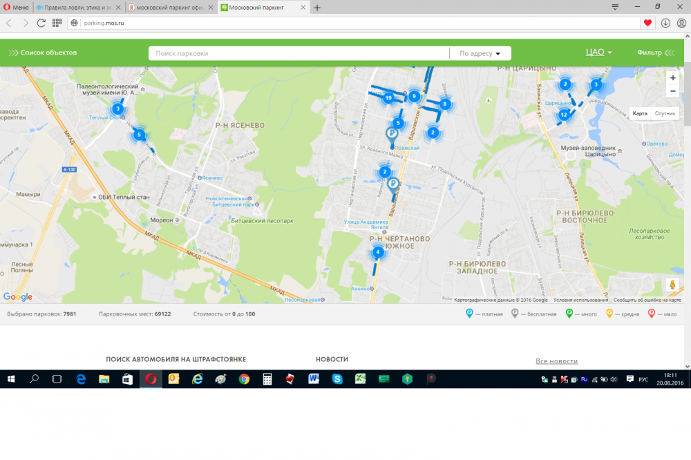The height and width of the screenshot is (460, 691).
Task: Switch map to Карта view
Action: [x=640, y=113]
